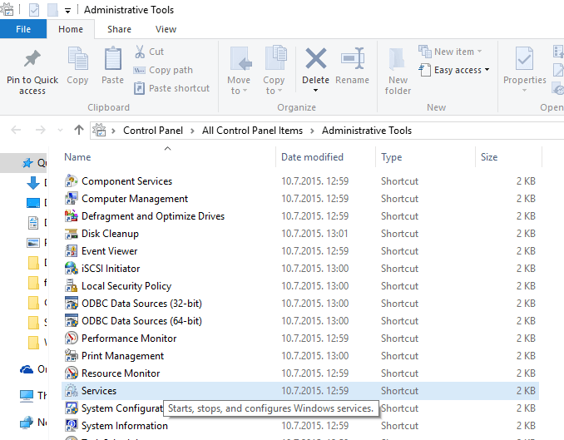Sort by the Size column header
The width and height of the screenshot is (564, 440).
[x=489, y=157]
